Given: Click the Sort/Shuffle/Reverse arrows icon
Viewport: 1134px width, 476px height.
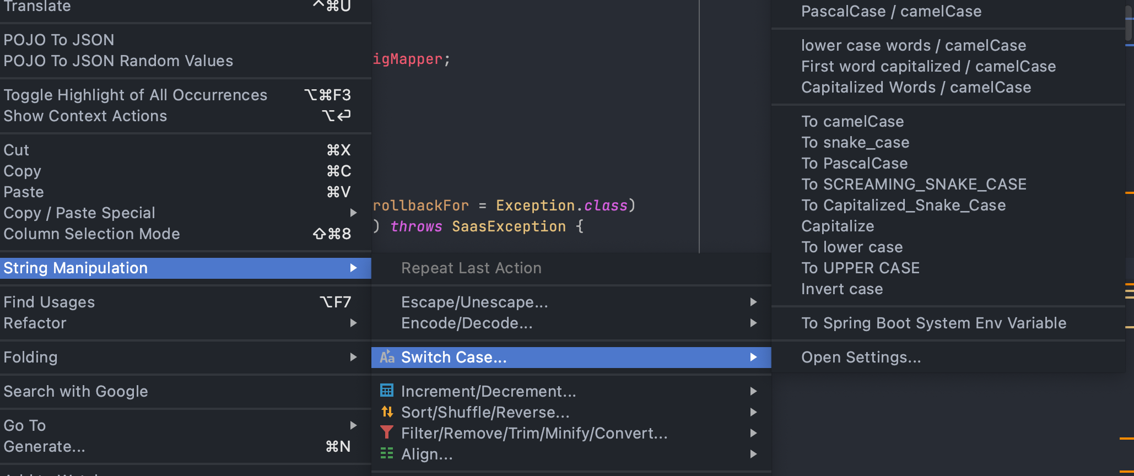Looking at the screenshot, I should (387, 412).
